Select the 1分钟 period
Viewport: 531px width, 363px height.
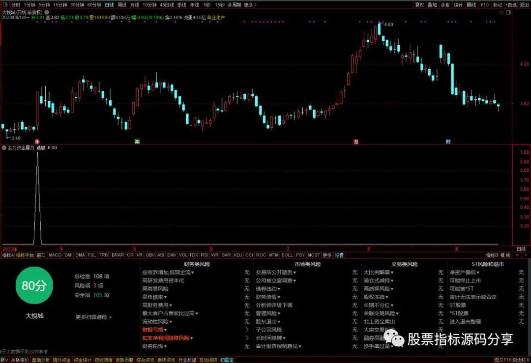(29, 5)
